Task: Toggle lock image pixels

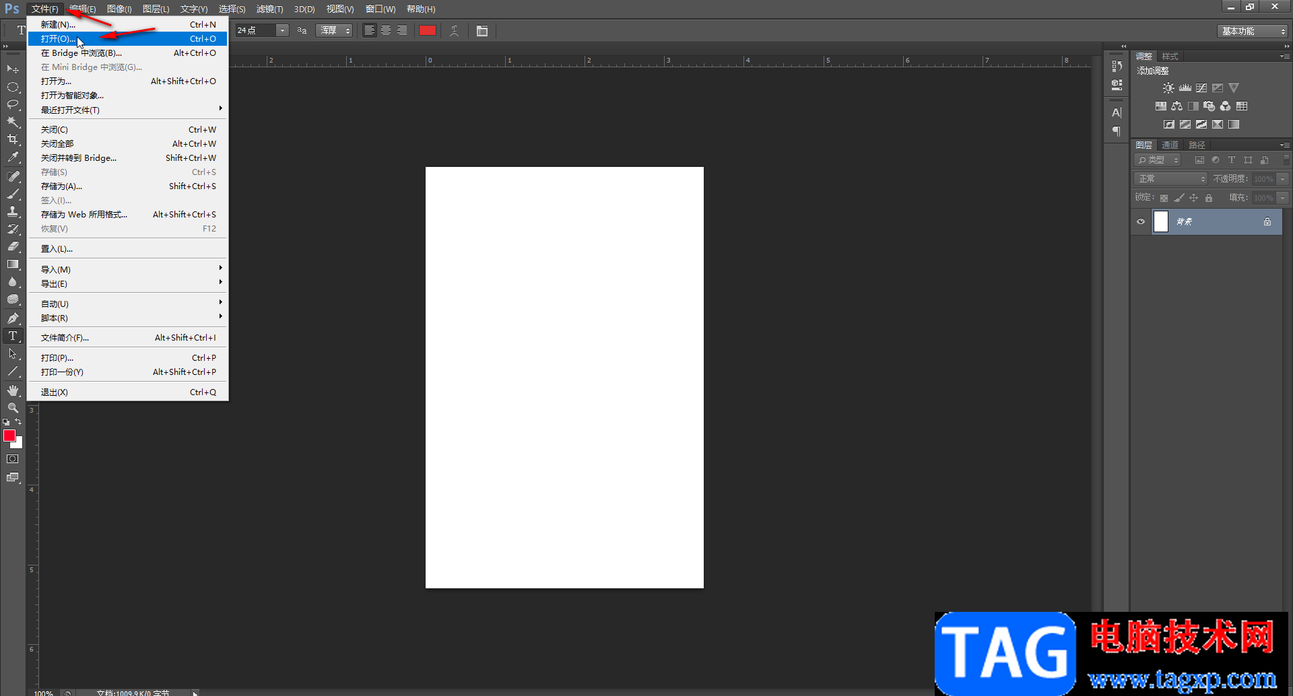Action: [x=1179, y=198]
